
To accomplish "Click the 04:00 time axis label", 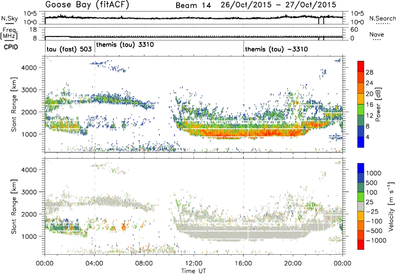I will coord(95,264).
